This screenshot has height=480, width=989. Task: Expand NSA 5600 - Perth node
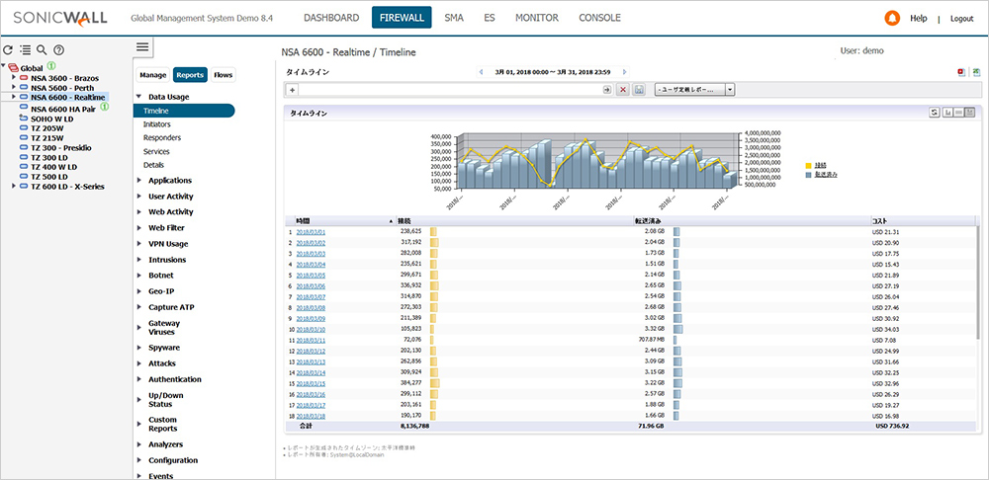[14, 87]
